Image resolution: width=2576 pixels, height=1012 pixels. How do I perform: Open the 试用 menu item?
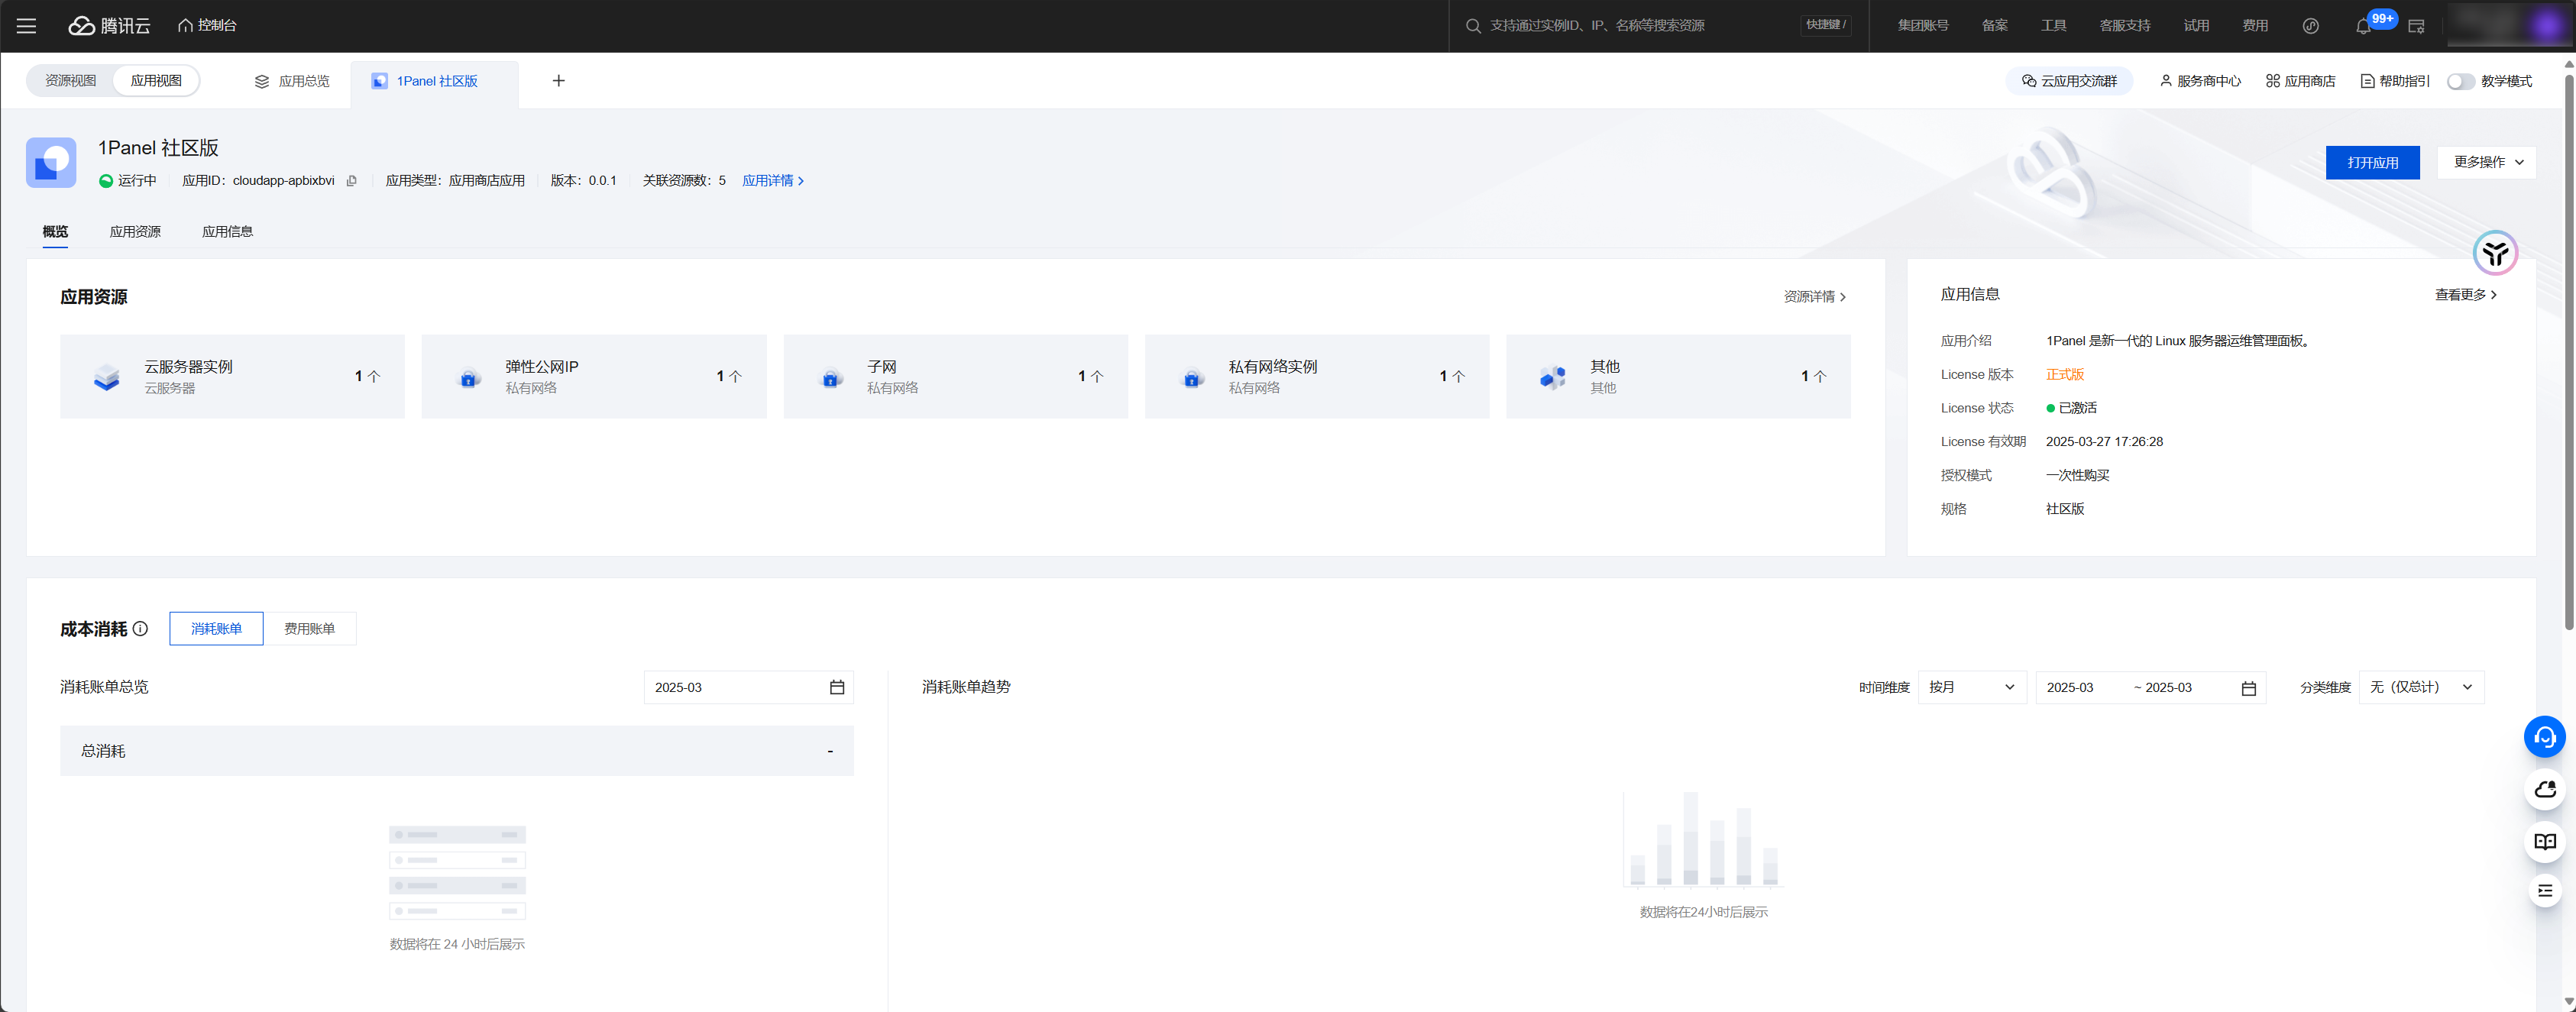point(2196,26)
